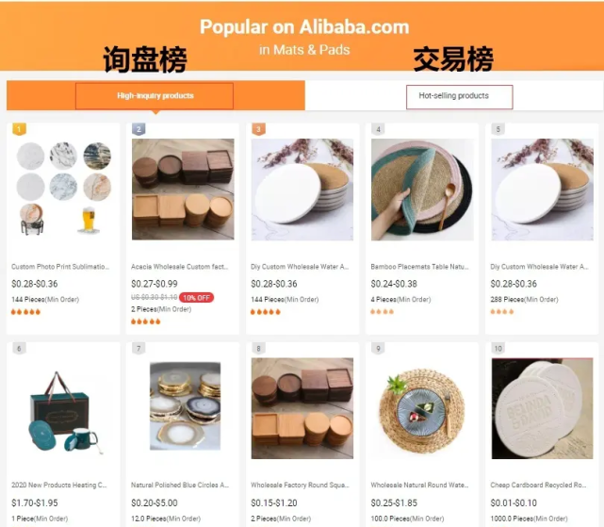Open the Acacia wooden coasters image
Image resolution: width=604 pixels, height=527 pixels.
183,189
